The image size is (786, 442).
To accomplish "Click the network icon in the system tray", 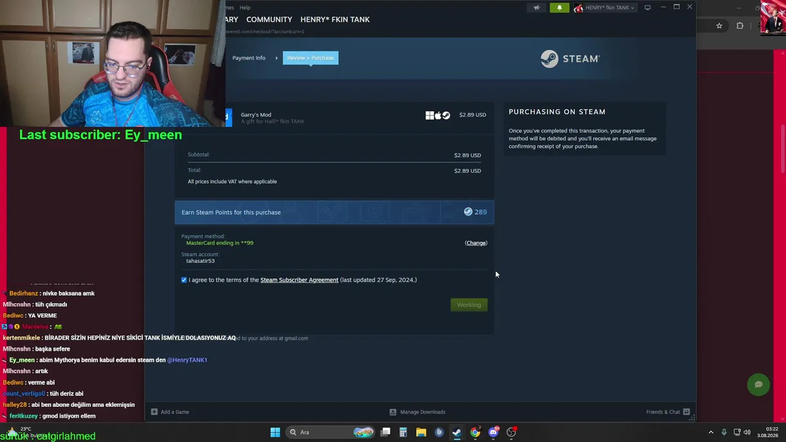I will tap(736, 432).
